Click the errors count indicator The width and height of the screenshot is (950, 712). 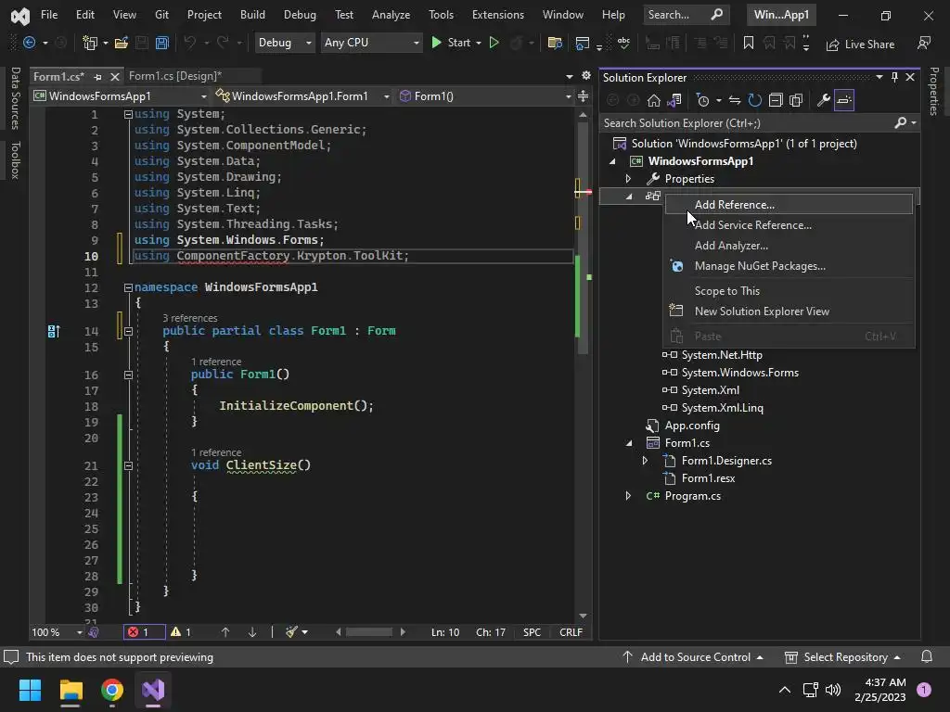(x=144, y=632)
